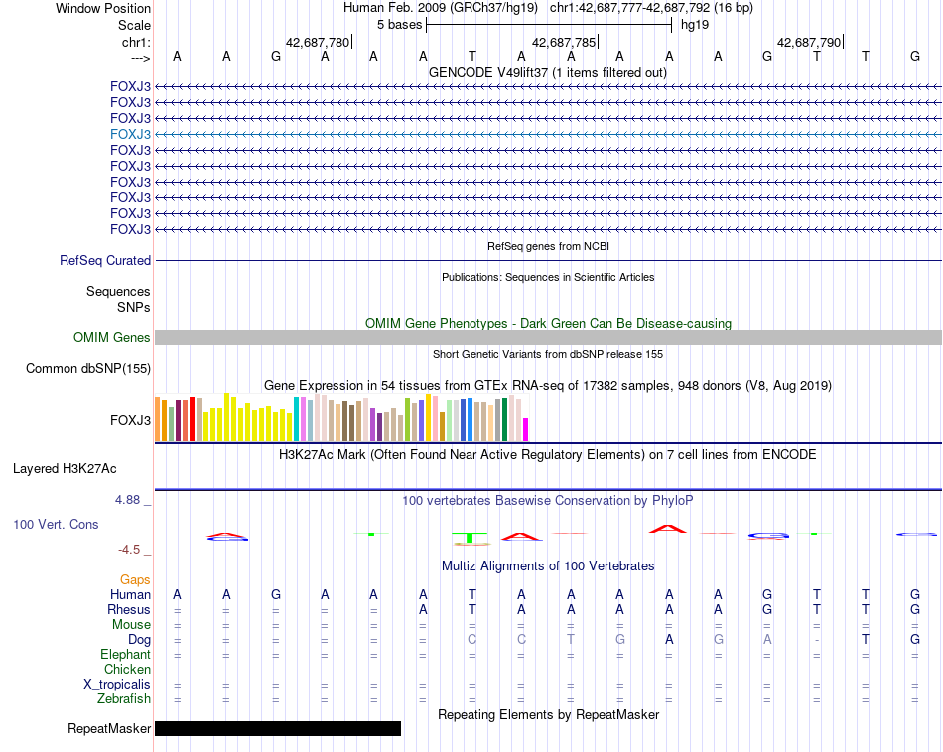943x752 pixels.
Task: Click the OMIM Genes track label
Action: click(111, 338)
